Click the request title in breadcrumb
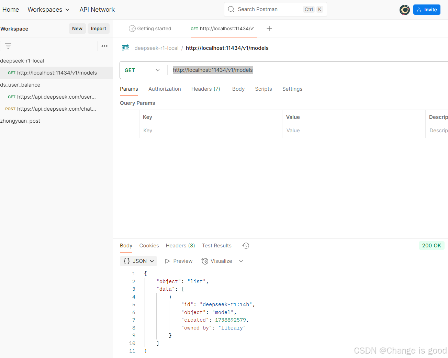Screen dimensions: 448x358 click(227, 48)
